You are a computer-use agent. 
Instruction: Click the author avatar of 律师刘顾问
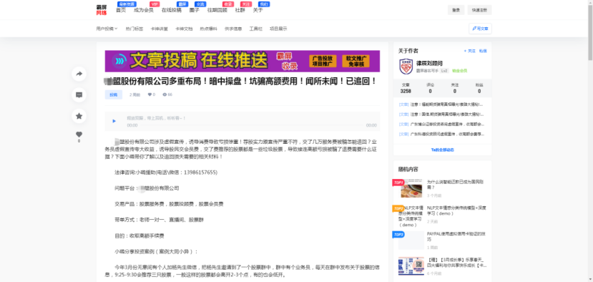coord(406,67)
